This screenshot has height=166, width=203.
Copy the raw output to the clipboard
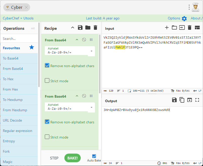point(182,100)
